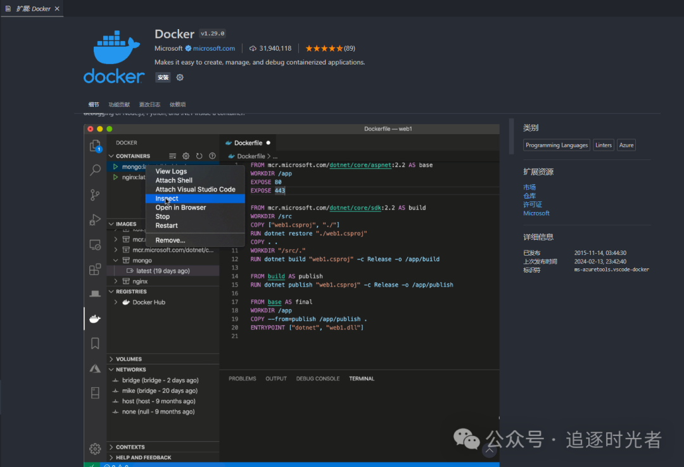Open 许可证 license link

pos(532,204)
